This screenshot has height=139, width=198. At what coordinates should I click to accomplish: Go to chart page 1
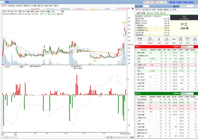[x=2, y=137]
